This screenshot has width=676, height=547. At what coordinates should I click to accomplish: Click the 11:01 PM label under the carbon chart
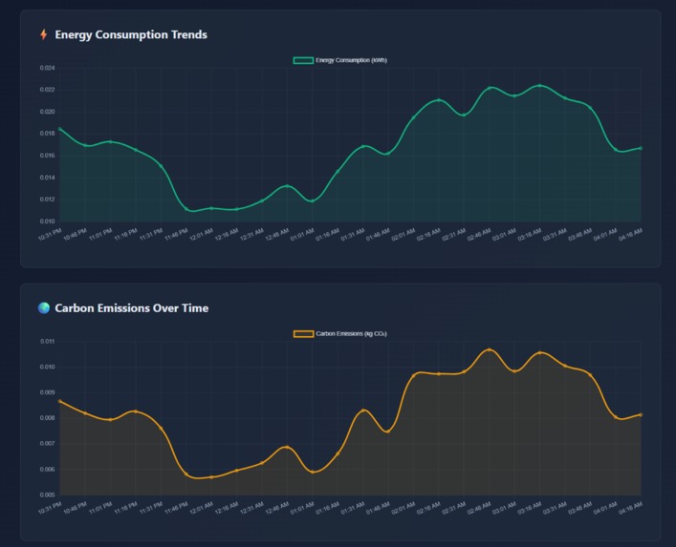[x=100, y=508]
